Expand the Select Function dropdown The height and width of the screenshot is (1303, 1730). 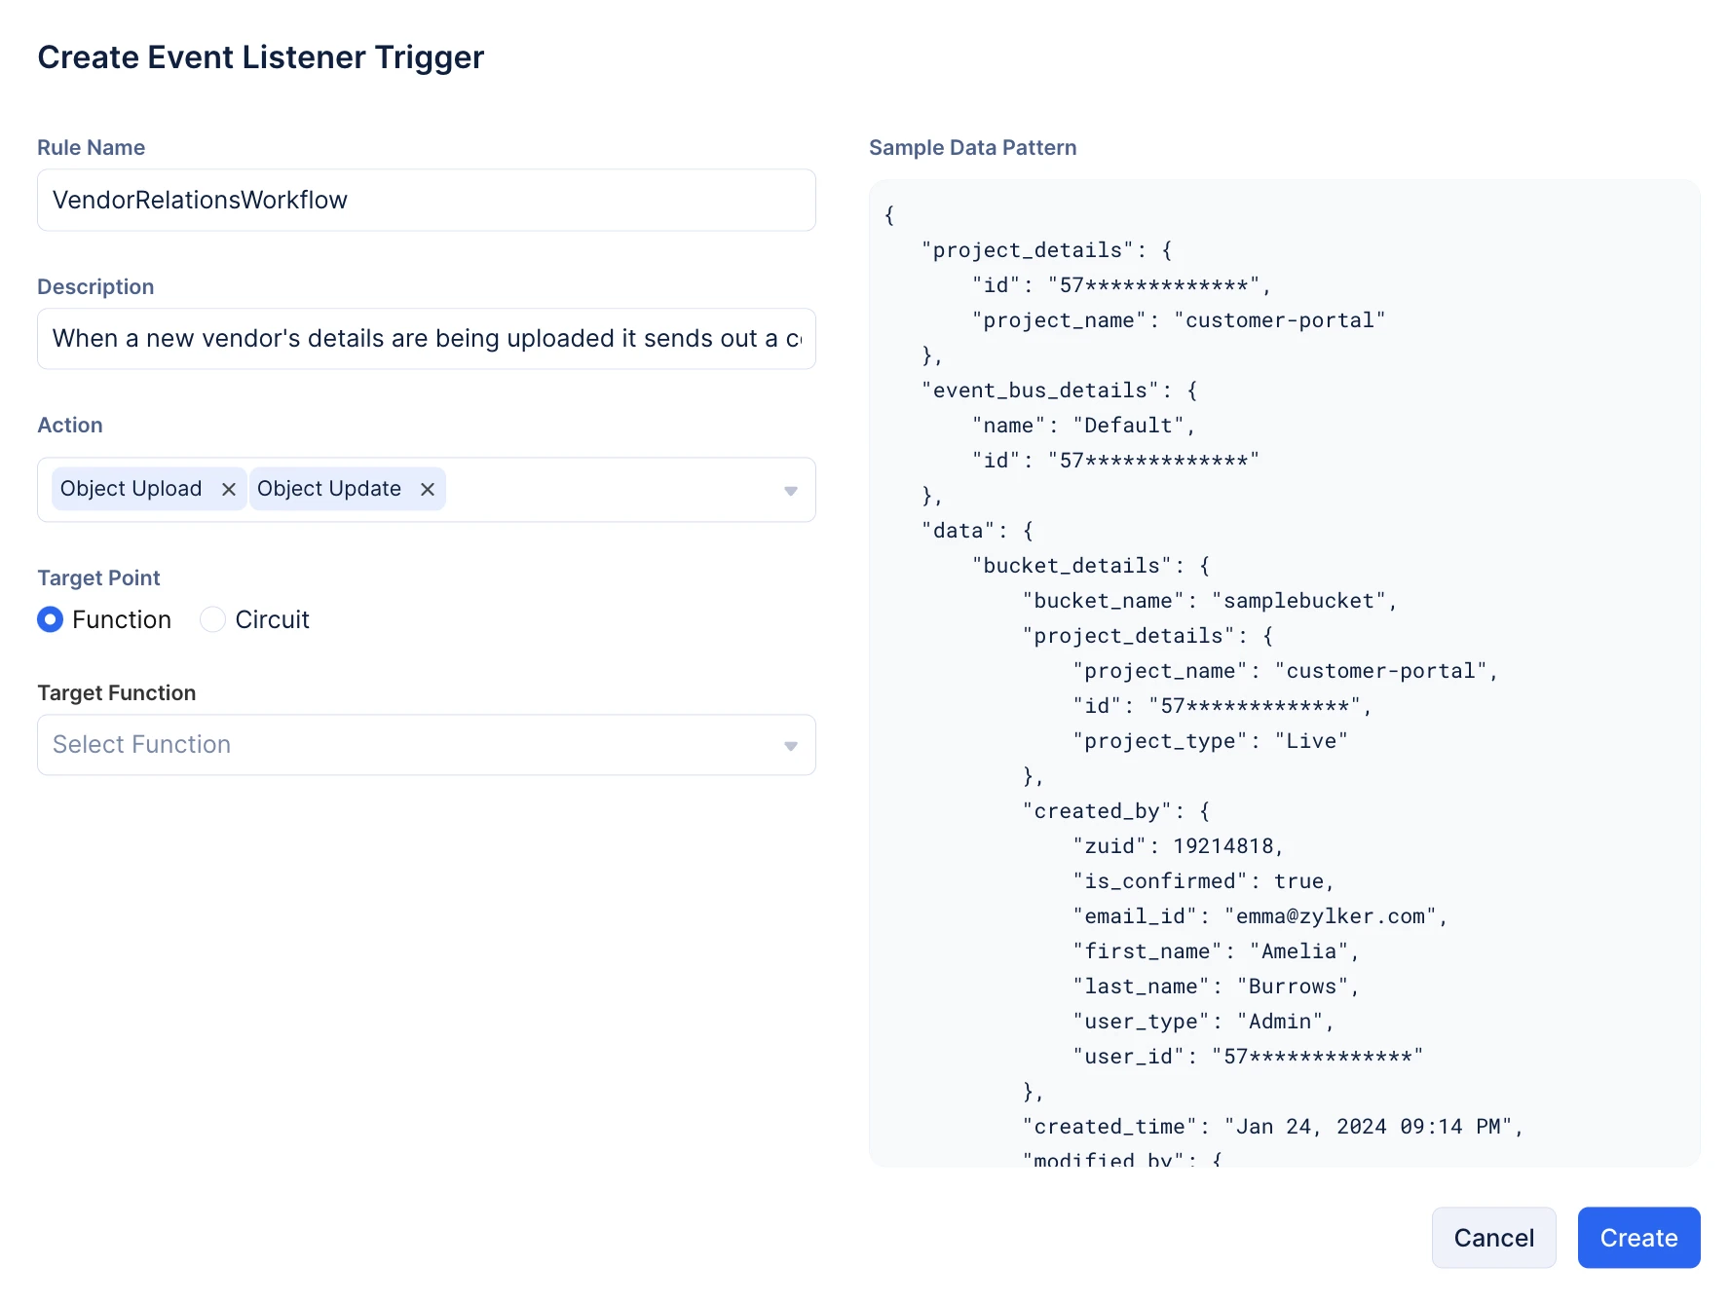(x=427, y=745)
